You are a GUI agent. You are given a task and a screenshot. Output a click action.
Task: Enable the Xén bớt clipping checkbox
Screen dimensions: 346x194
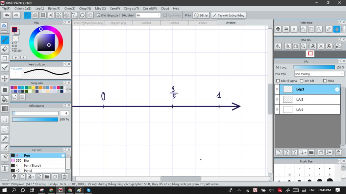[302, 81]
